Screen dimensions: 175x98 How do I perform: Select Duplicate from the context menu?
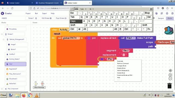click(120, 61)
